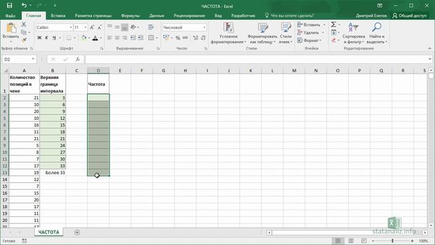Switch to the Рецензирование tab
Image resolution: width=435 pixels, height=245 pixels.
coord(189,16)
